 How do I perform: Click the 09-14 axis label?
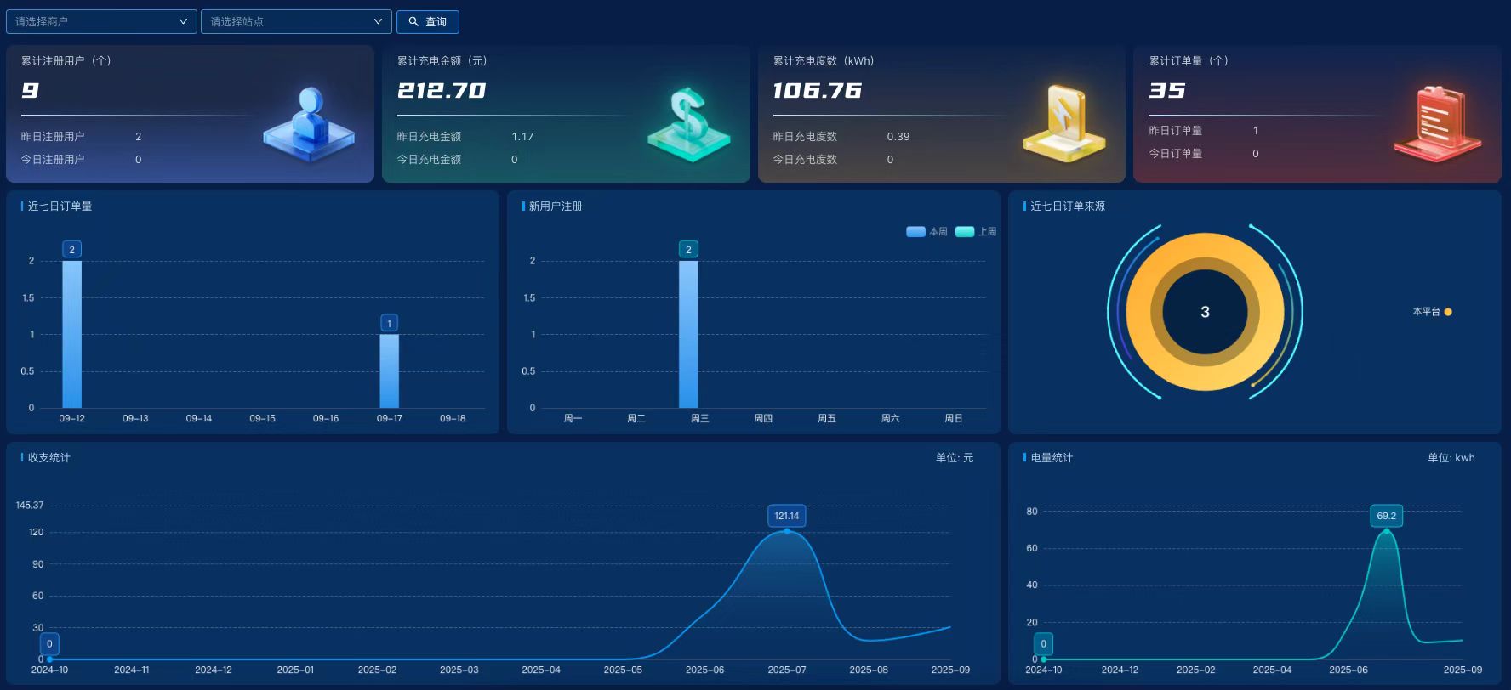pos(199,419)
